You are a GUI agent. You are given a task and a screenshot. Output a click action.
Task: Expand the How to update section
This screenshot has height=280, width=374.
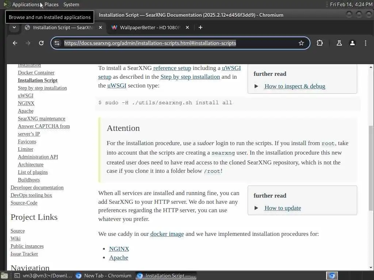pos(256,208)
